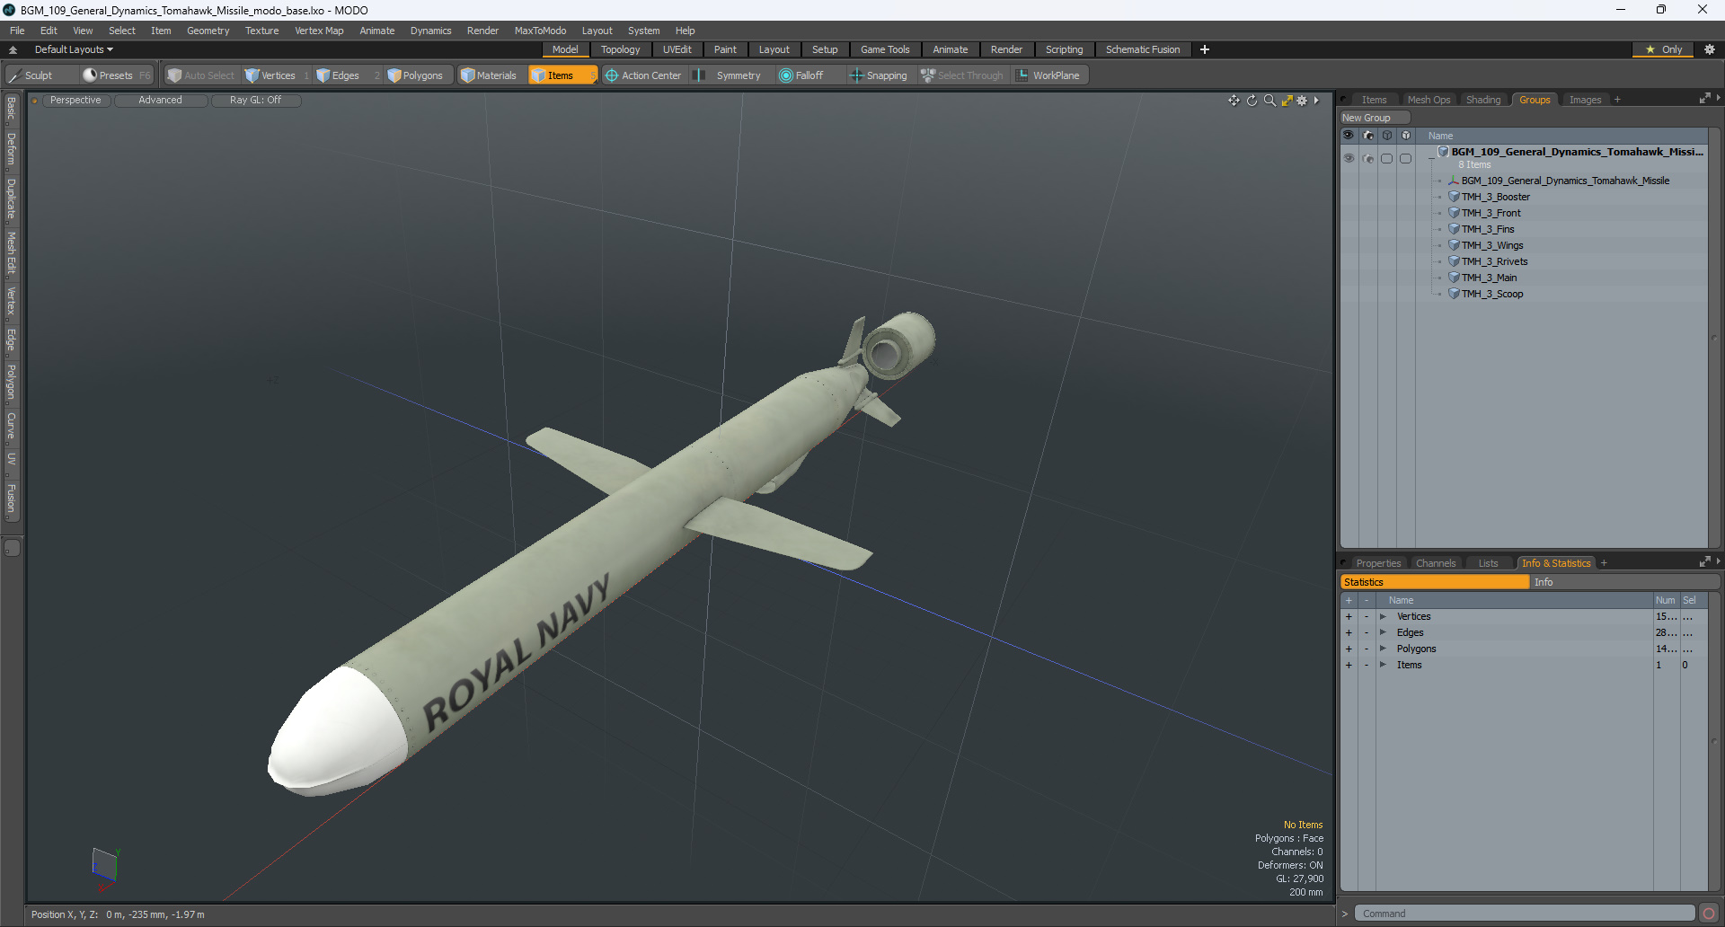The width and height of the screenshot is (1725, 927).
Task: Open the Vertex Map menu
Action: pos(319,31)
